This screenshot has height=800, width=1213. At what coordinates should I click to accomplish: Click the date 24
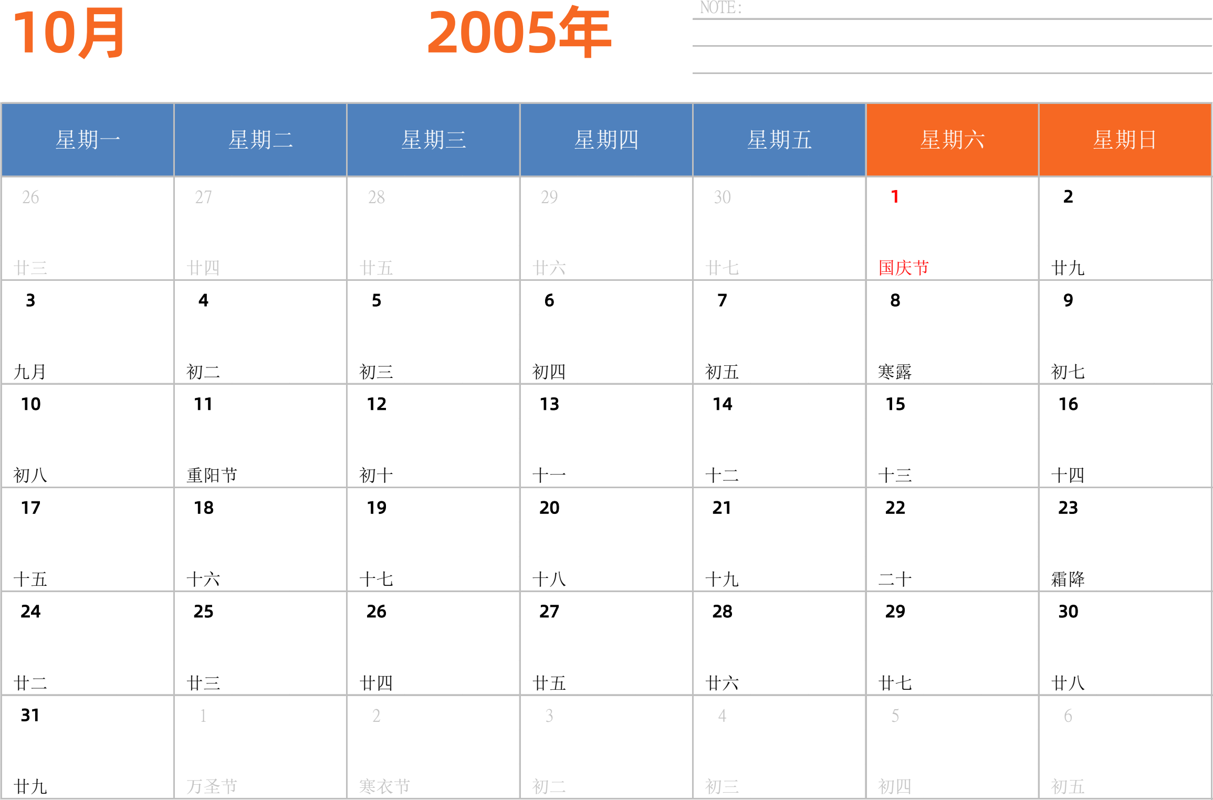[x=30, y=612]
